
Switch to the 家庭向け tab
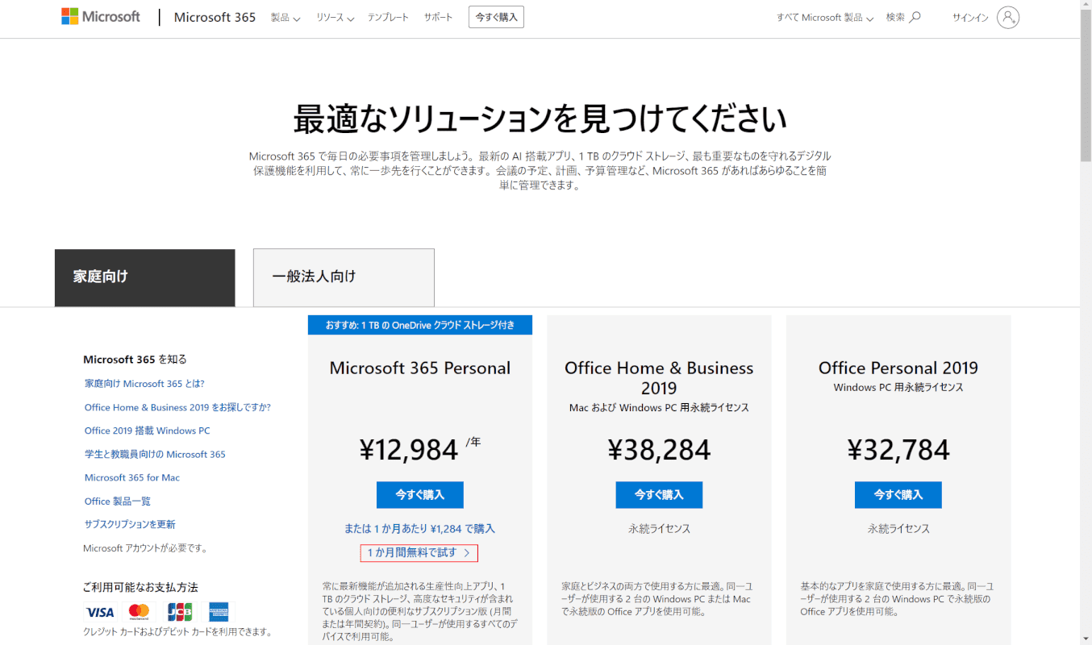pos(145,277)
